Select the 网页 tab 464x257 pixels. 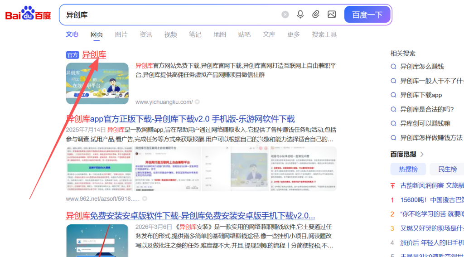point(97,34)
